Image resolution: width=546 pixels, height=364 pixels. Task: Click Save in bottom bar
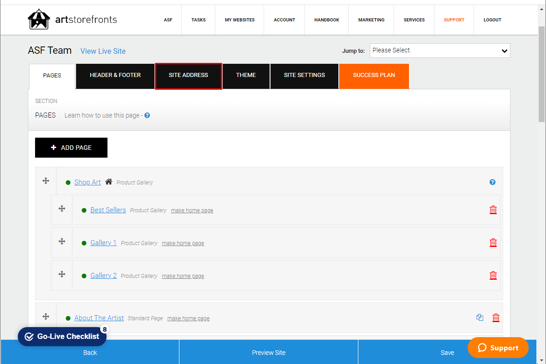(x=447, y=353)
